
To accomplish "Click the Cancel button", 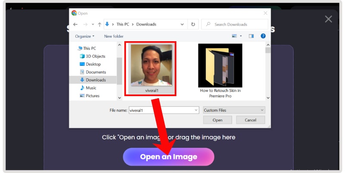I will (251, 120).
